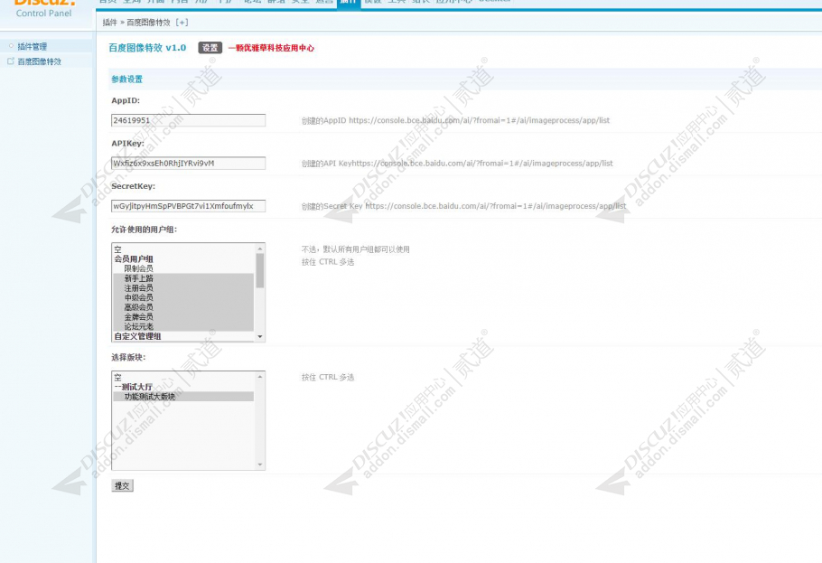
Task: Focus the APIKey input field
Action: click(188, 164)
